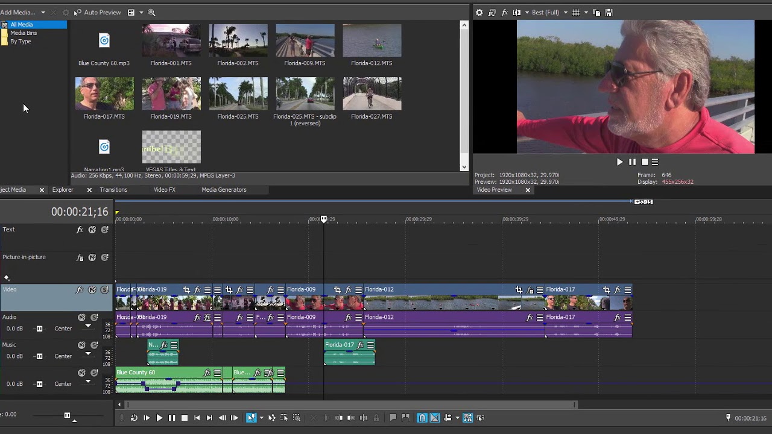The image size is (772, 434).
Task: Save preview snapshot to file
Action: [609, 12]
